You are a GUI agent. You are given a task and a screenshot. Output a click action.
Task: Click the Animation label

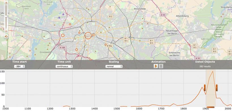pos(158,62)
